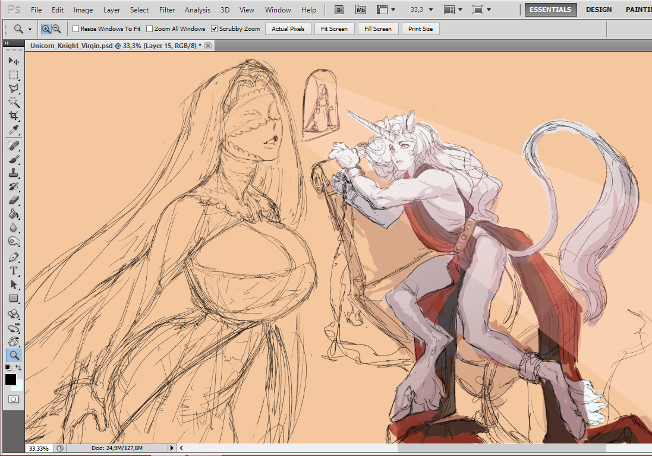Pick the Crop tool
This screenshot has height=456, width=652.
point(13,116)
